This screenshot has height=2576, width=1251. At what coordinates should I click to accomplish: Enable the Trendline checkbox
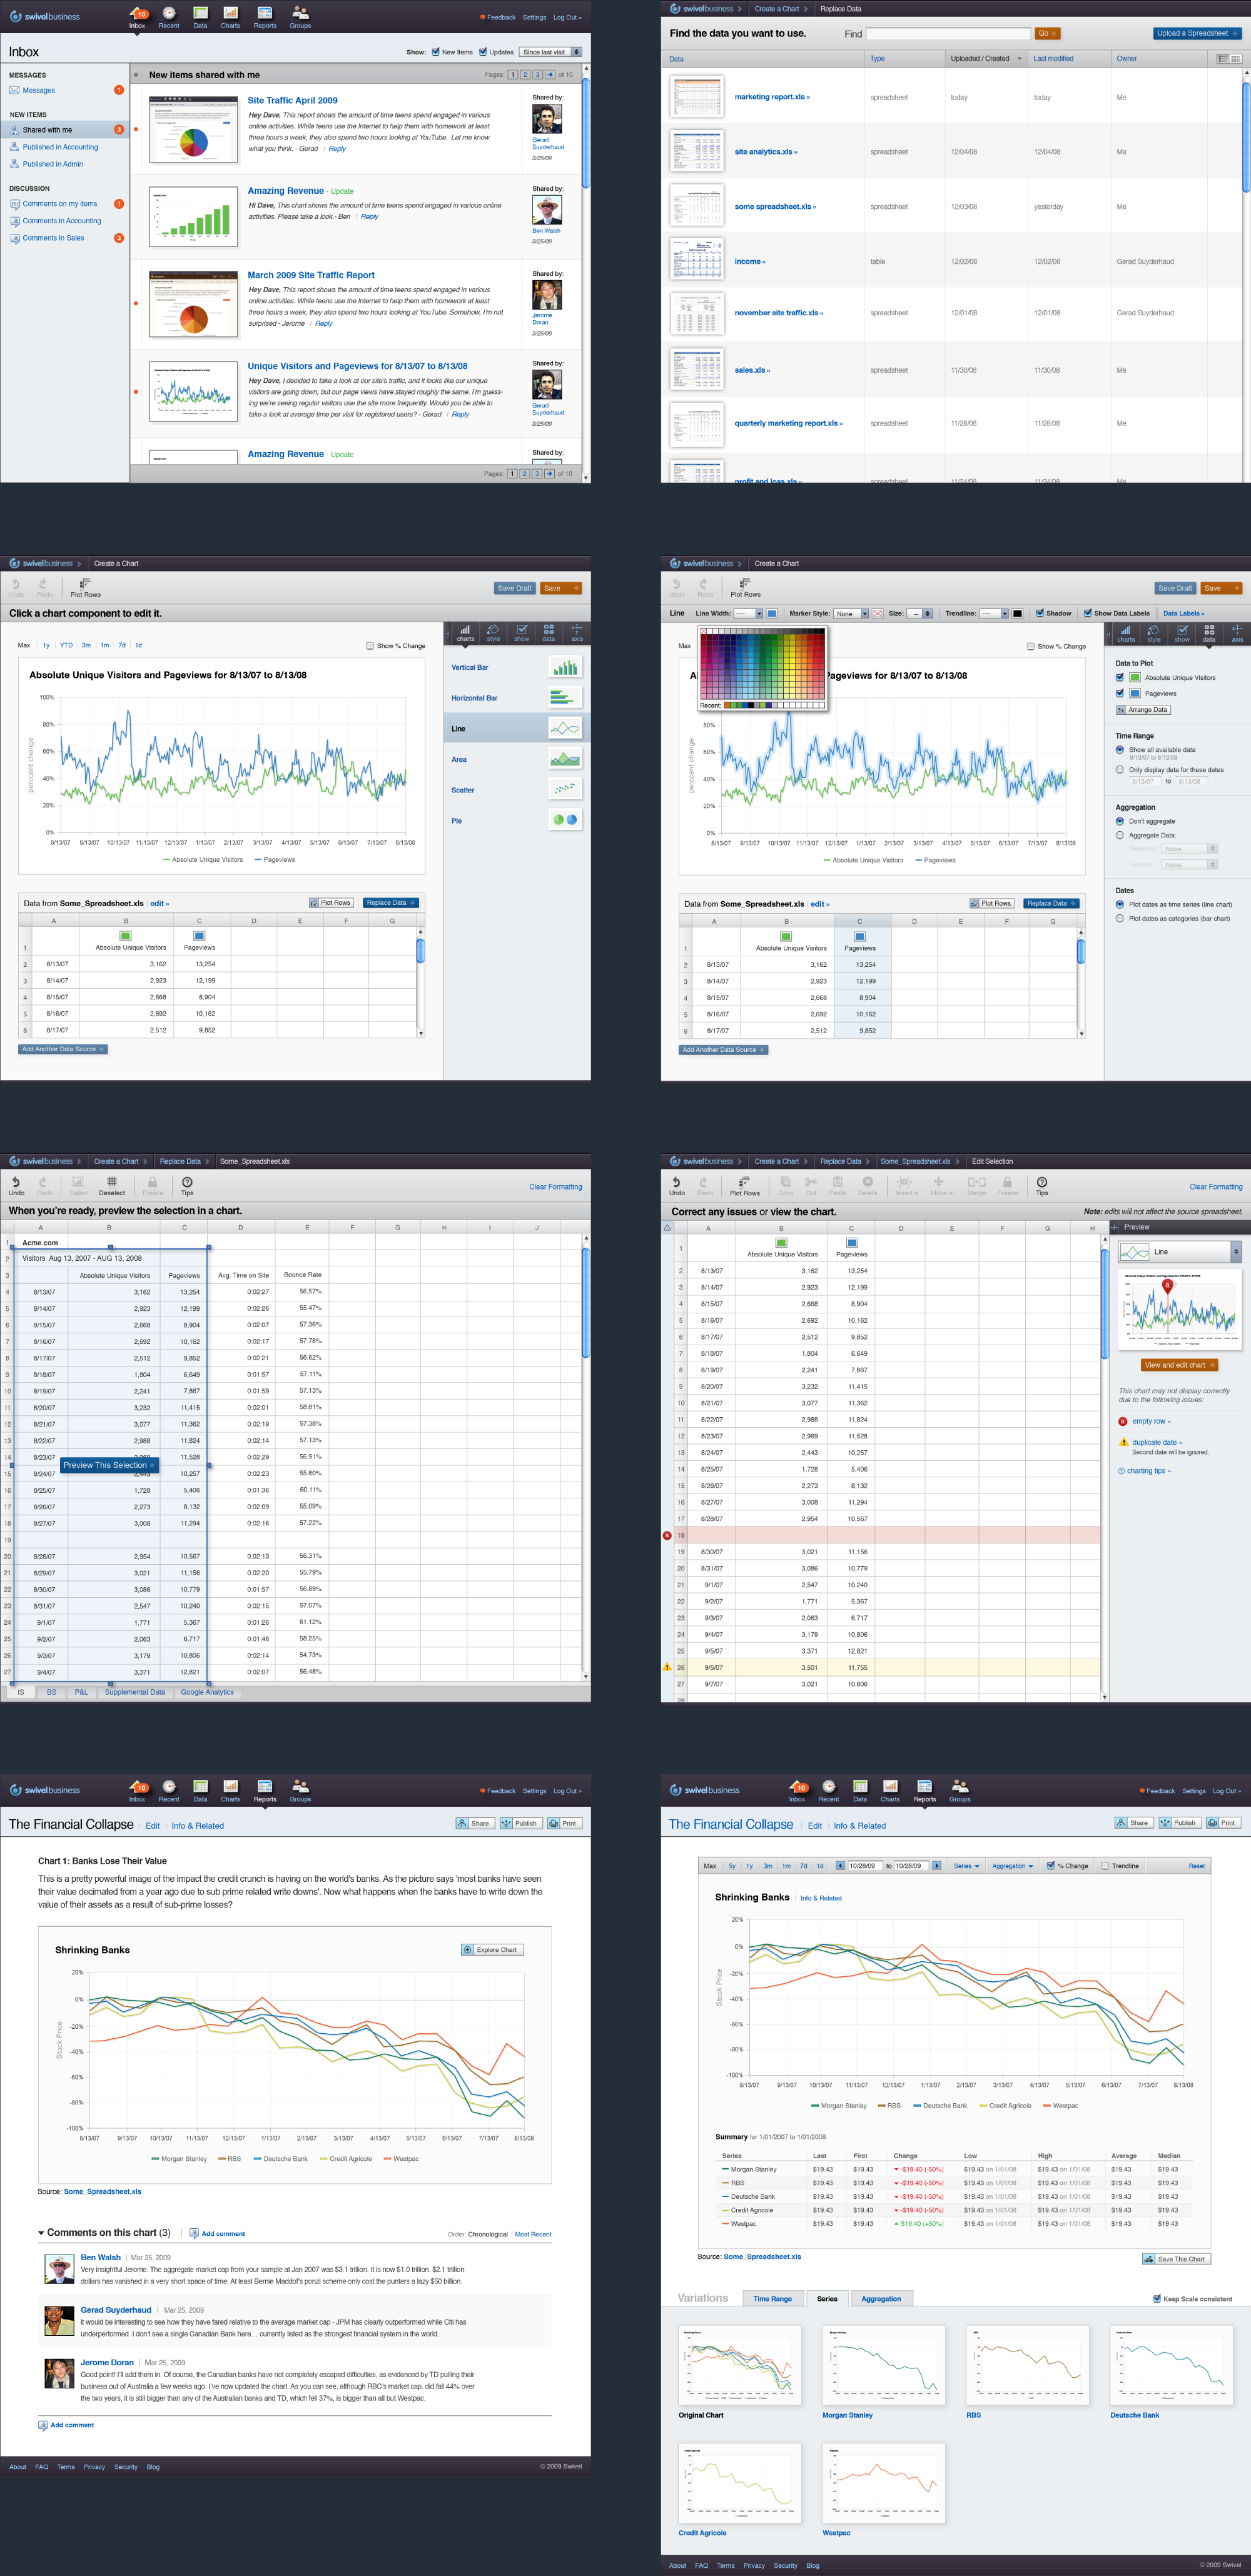point(1105,1865)
